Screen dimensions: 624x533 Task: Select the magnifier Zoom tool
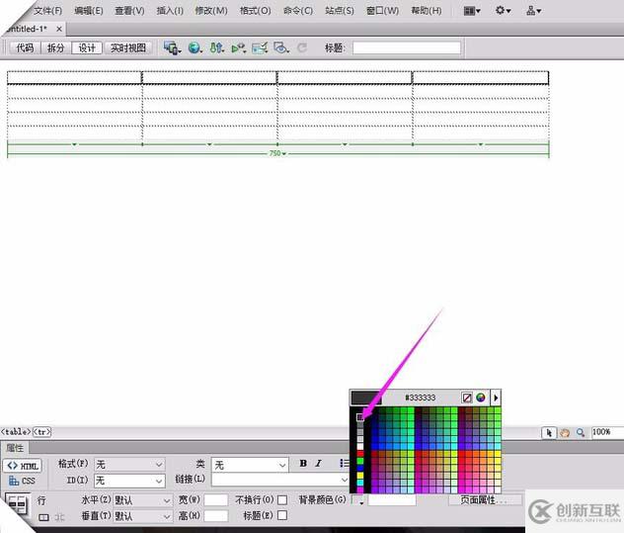[581, 432]
